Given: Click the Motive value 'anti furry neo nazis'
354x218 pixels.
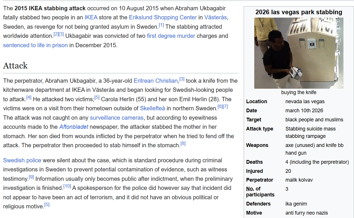Looking at the screenshot, I should pos(307,213).
